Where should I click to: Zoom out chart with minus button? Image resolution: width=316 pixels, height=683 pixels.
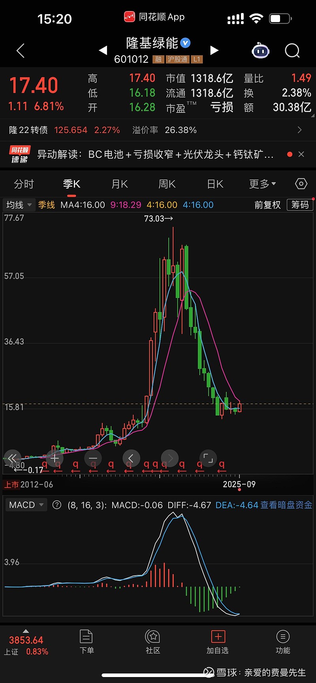point(93,458)
